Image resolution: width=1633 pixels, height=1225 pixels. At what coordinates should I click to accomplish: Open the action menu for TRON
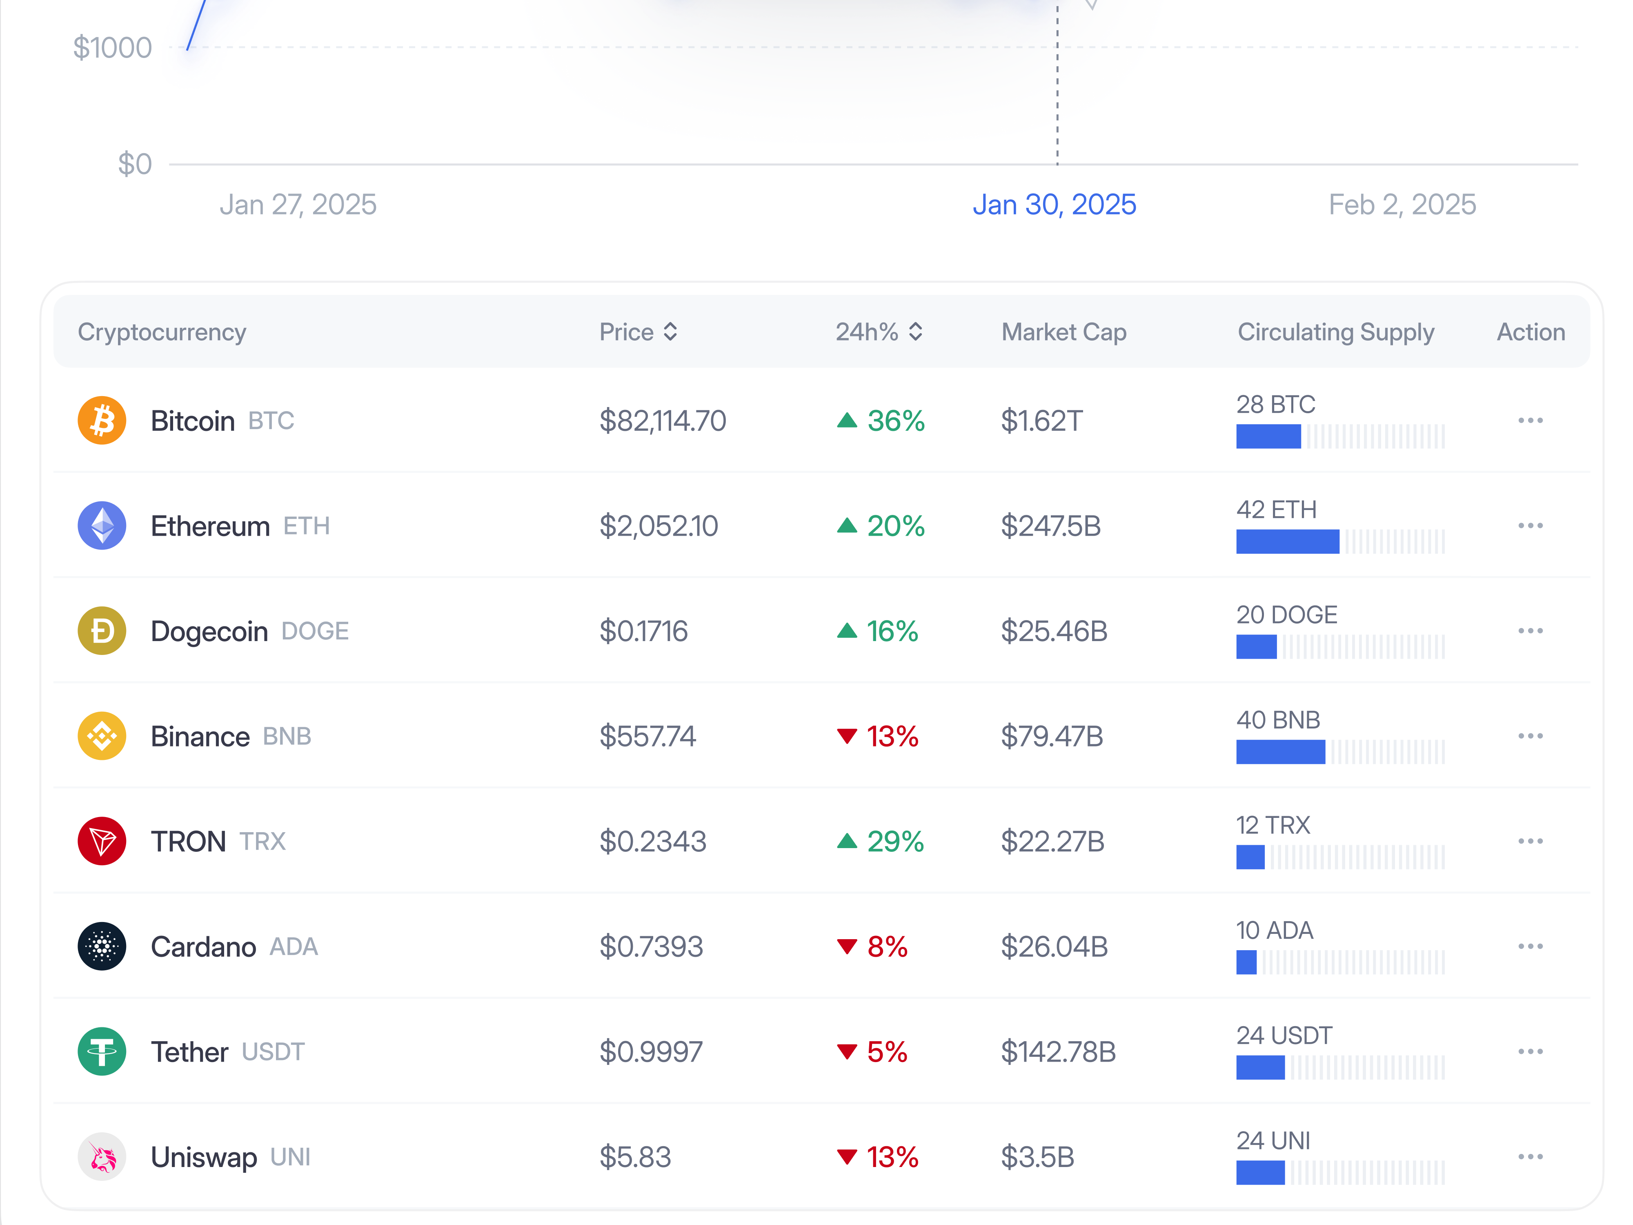pos(1531,841)
